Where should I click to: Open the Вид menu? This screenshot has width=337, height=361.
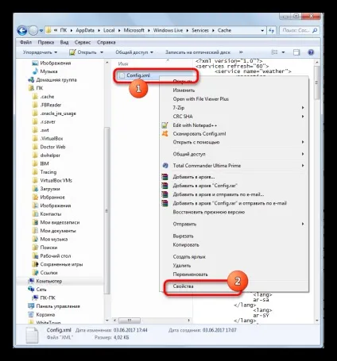pyautogui.click(x=64, y=42)
